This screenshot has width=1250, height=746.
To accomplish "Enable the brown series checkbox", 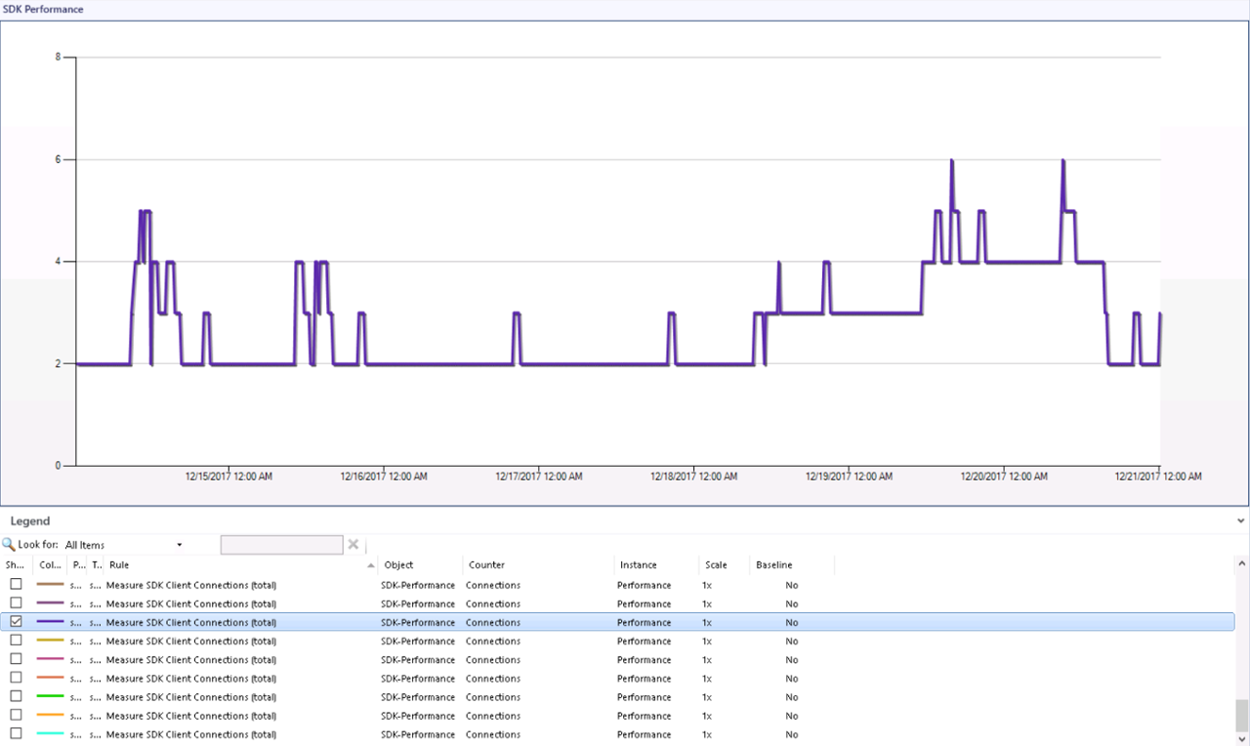I will coord(16,585).
